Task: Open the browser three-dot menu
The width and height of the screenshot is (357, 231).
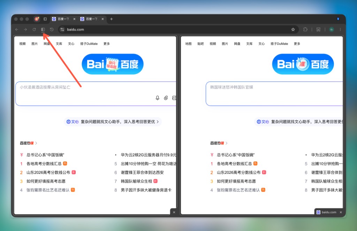Action: coord(340,29)
